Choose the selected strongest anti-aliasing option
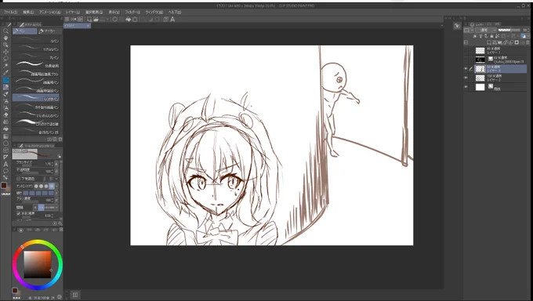The image size is (533, 301). pos(51,186)
